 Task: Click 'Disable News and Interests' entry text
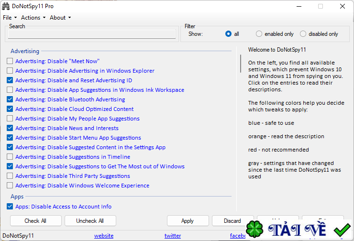click(x=67, y=128)
